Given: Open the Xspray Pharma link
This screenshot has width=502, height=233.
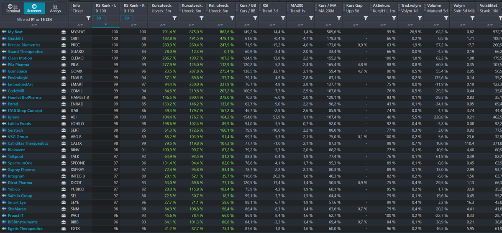Looking at the screenshot, I should (21, 170).
